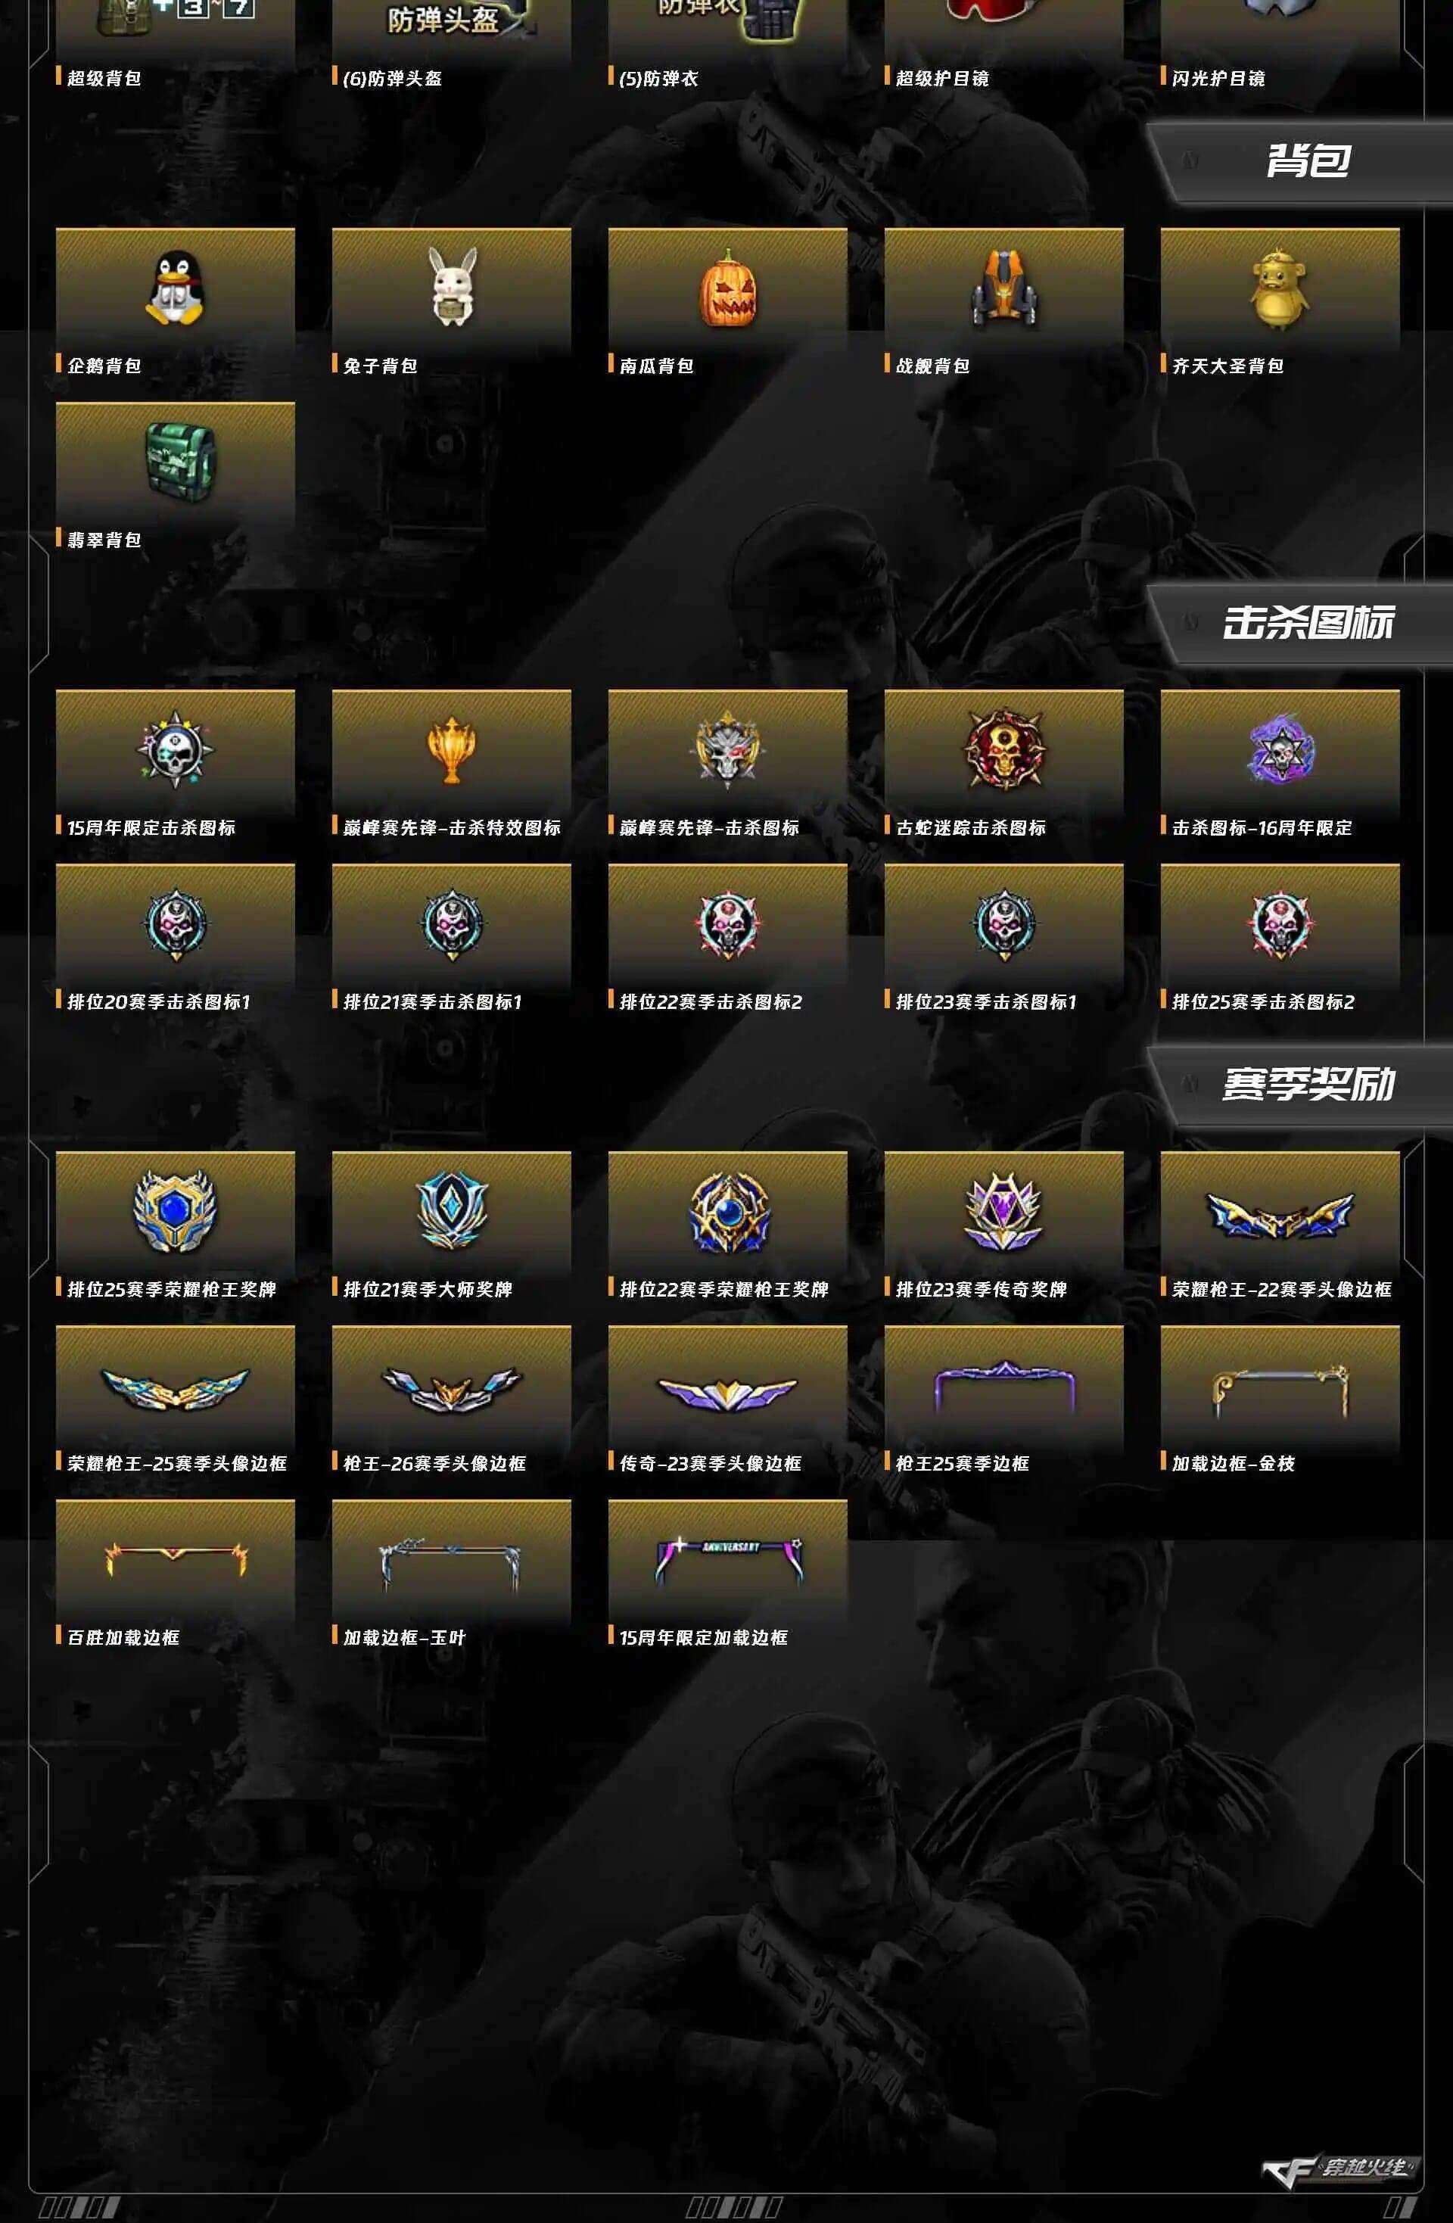Choose the pumpkin backpack icon

point(727,288)
